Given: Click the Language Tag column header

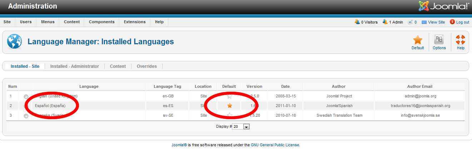Looking at the screenshot, I should (x=167, y=86).
